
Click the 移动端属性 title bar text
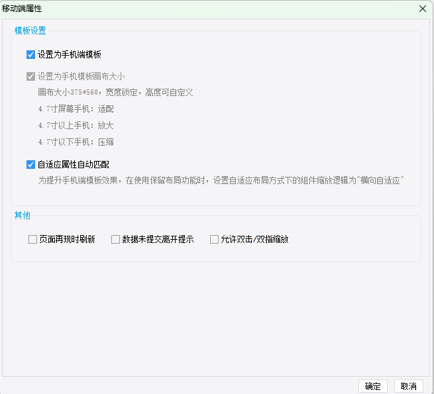22,9
